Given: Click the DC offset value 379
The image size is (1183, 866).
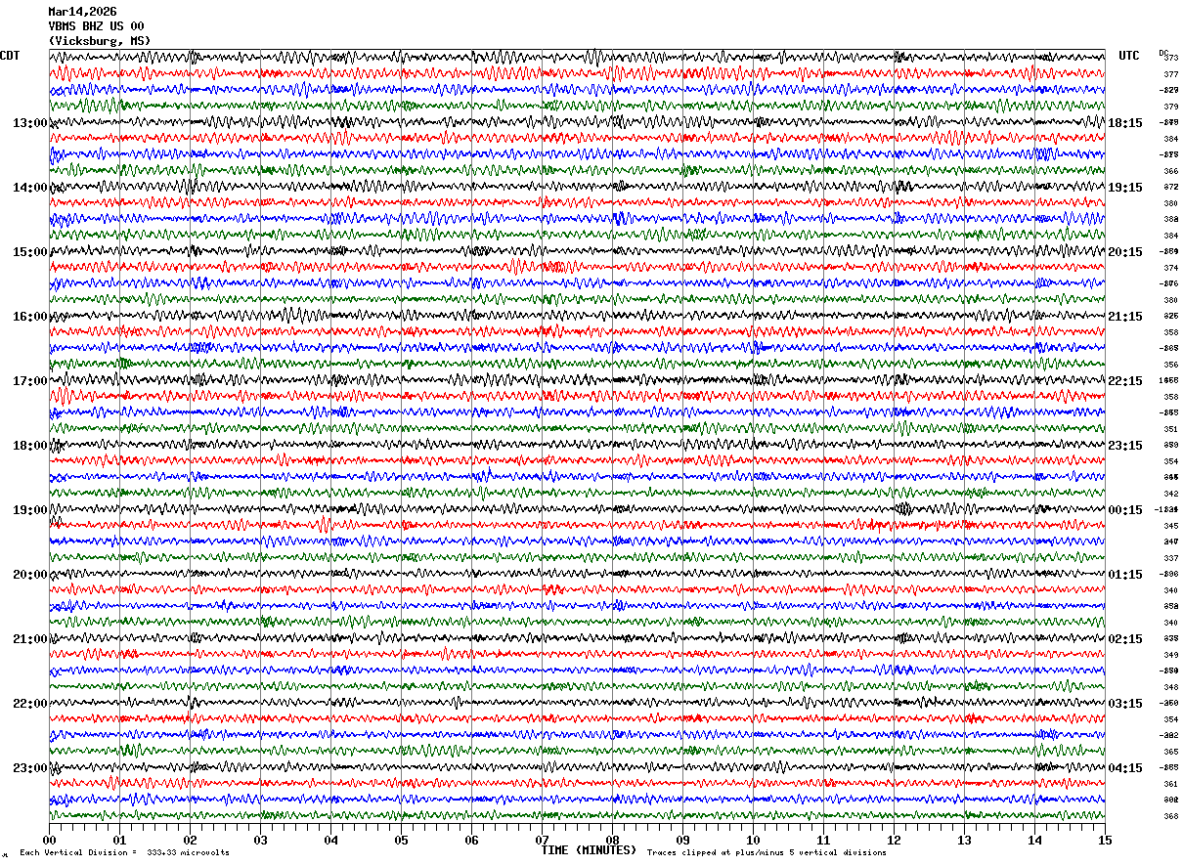Looking at the screenshot, I should [1170, 107].
